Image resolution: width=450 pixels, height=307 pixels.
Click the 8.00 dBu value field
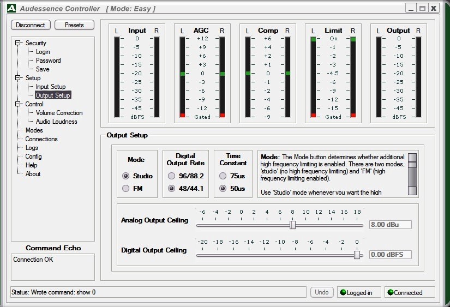pos(391,224)
